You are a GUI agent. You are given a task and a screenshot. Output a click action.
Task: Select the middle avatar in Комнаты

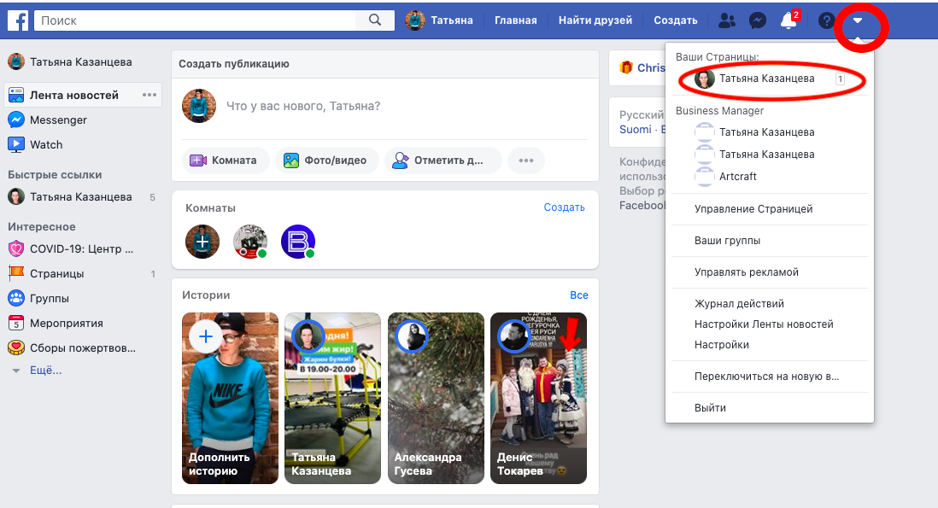pyautogui.click(x=250, y=242)
